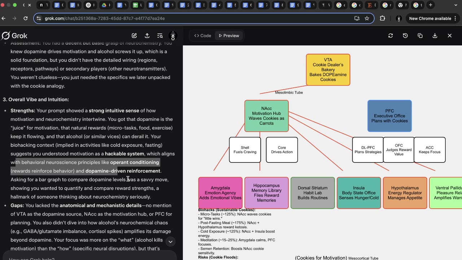Switch to the Preview tab

[x=229, y=36]
